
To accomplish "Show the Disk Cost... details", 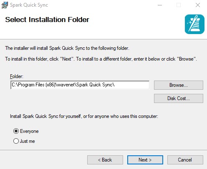I will click(179, 98).
